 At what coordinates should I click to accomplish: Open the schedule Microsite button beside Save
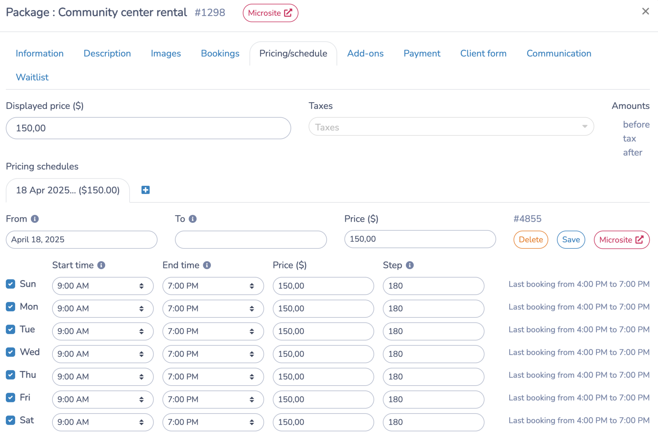point(622,240)
